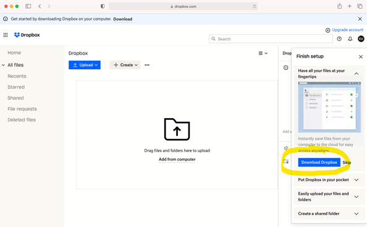
Task: Click the upload folder icon in drop zone
Action: (177, 129)
